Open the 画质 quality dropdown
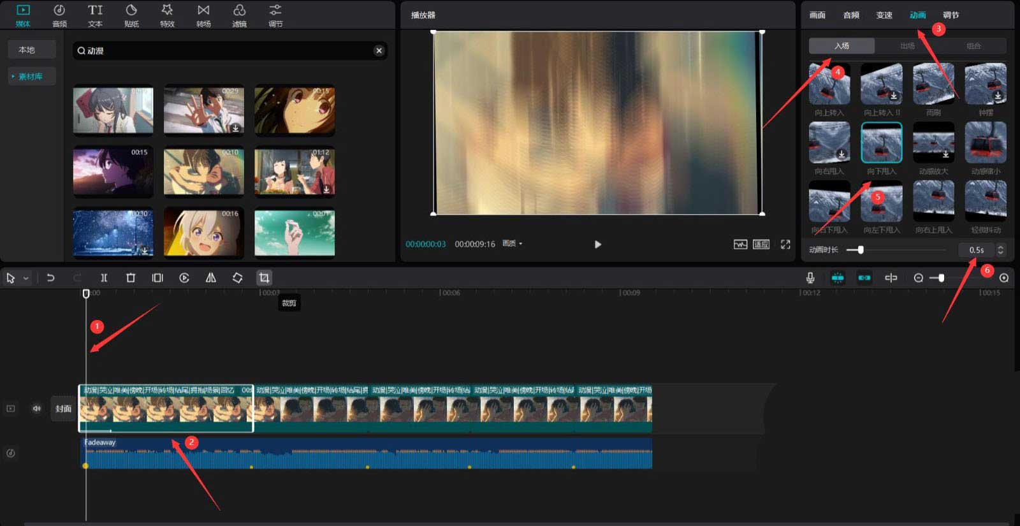Image resolution: width=1020 pixels, height=526 pixels. coord(513,244)
